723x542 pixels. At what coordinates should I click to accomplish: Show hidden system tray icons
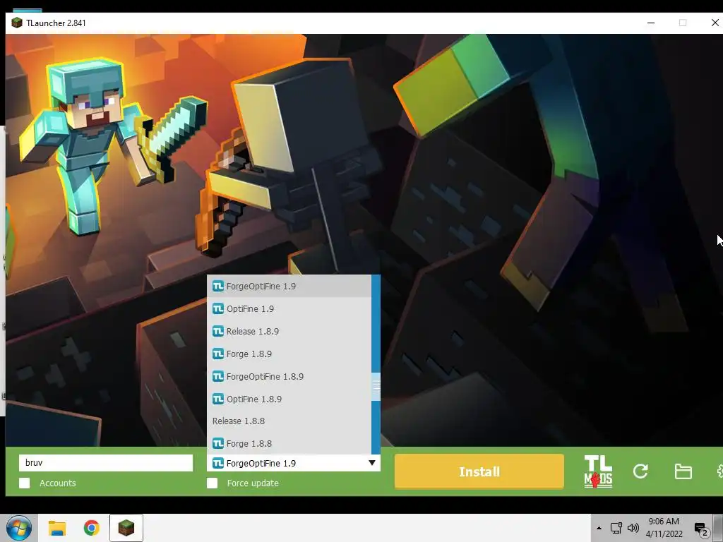pyautogui.click(x=599, y=528)
